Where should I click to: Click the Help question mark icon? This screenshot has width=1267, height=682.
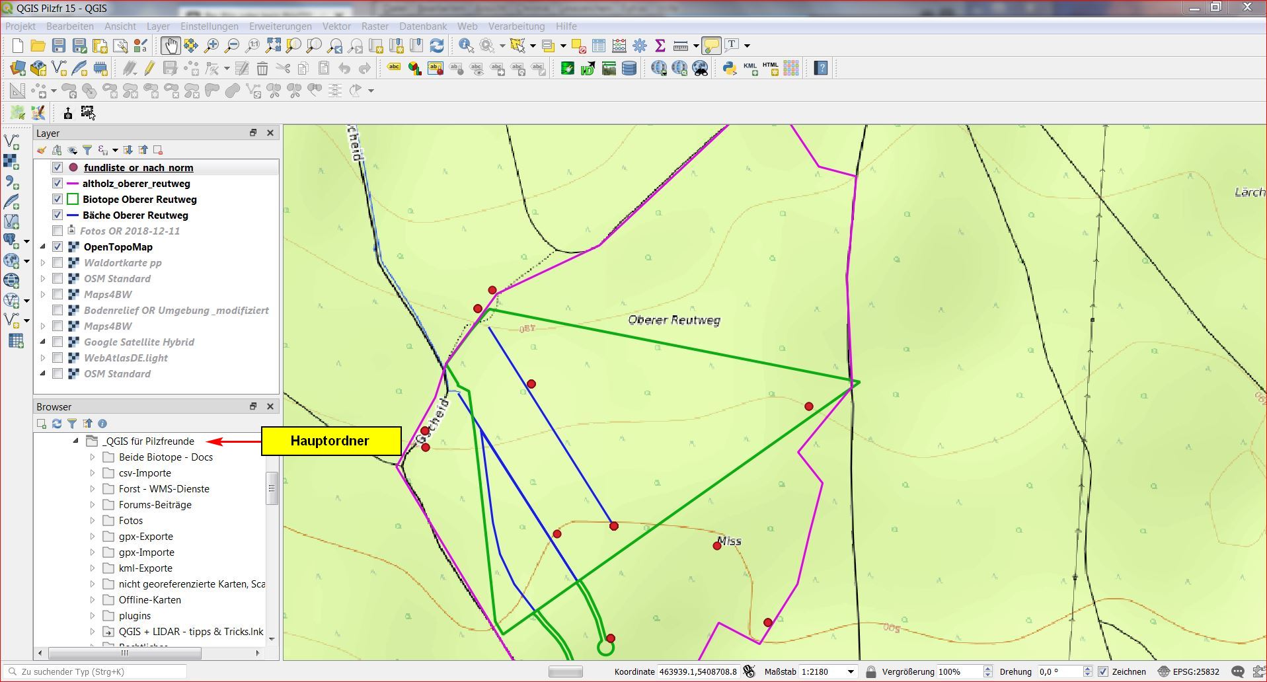tap(821, 68)
